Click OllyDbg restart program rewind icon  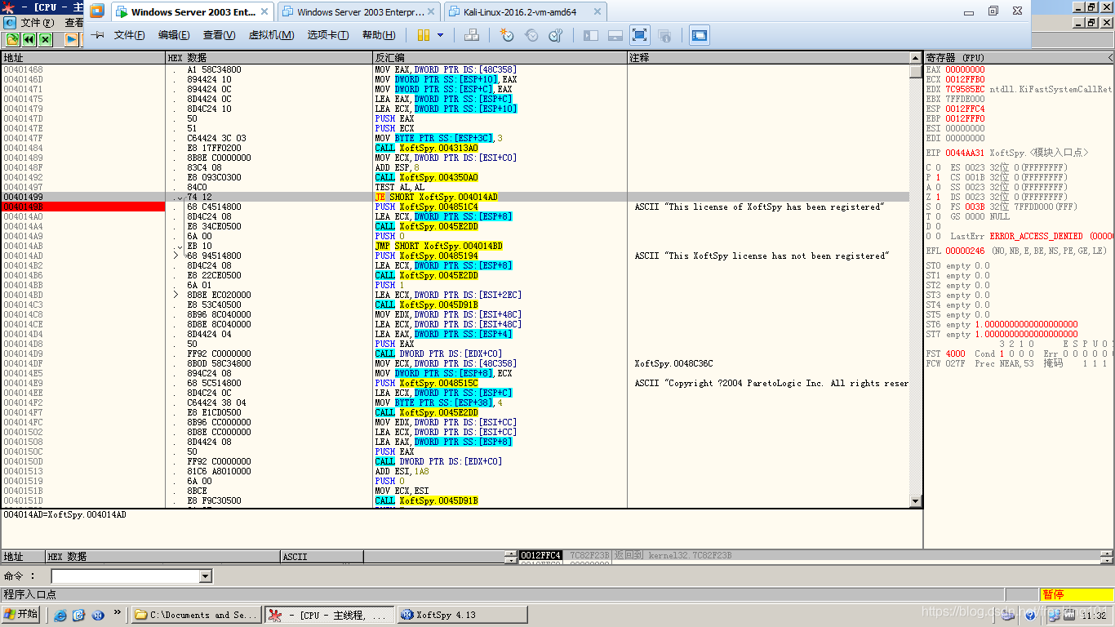coord(29,39)
